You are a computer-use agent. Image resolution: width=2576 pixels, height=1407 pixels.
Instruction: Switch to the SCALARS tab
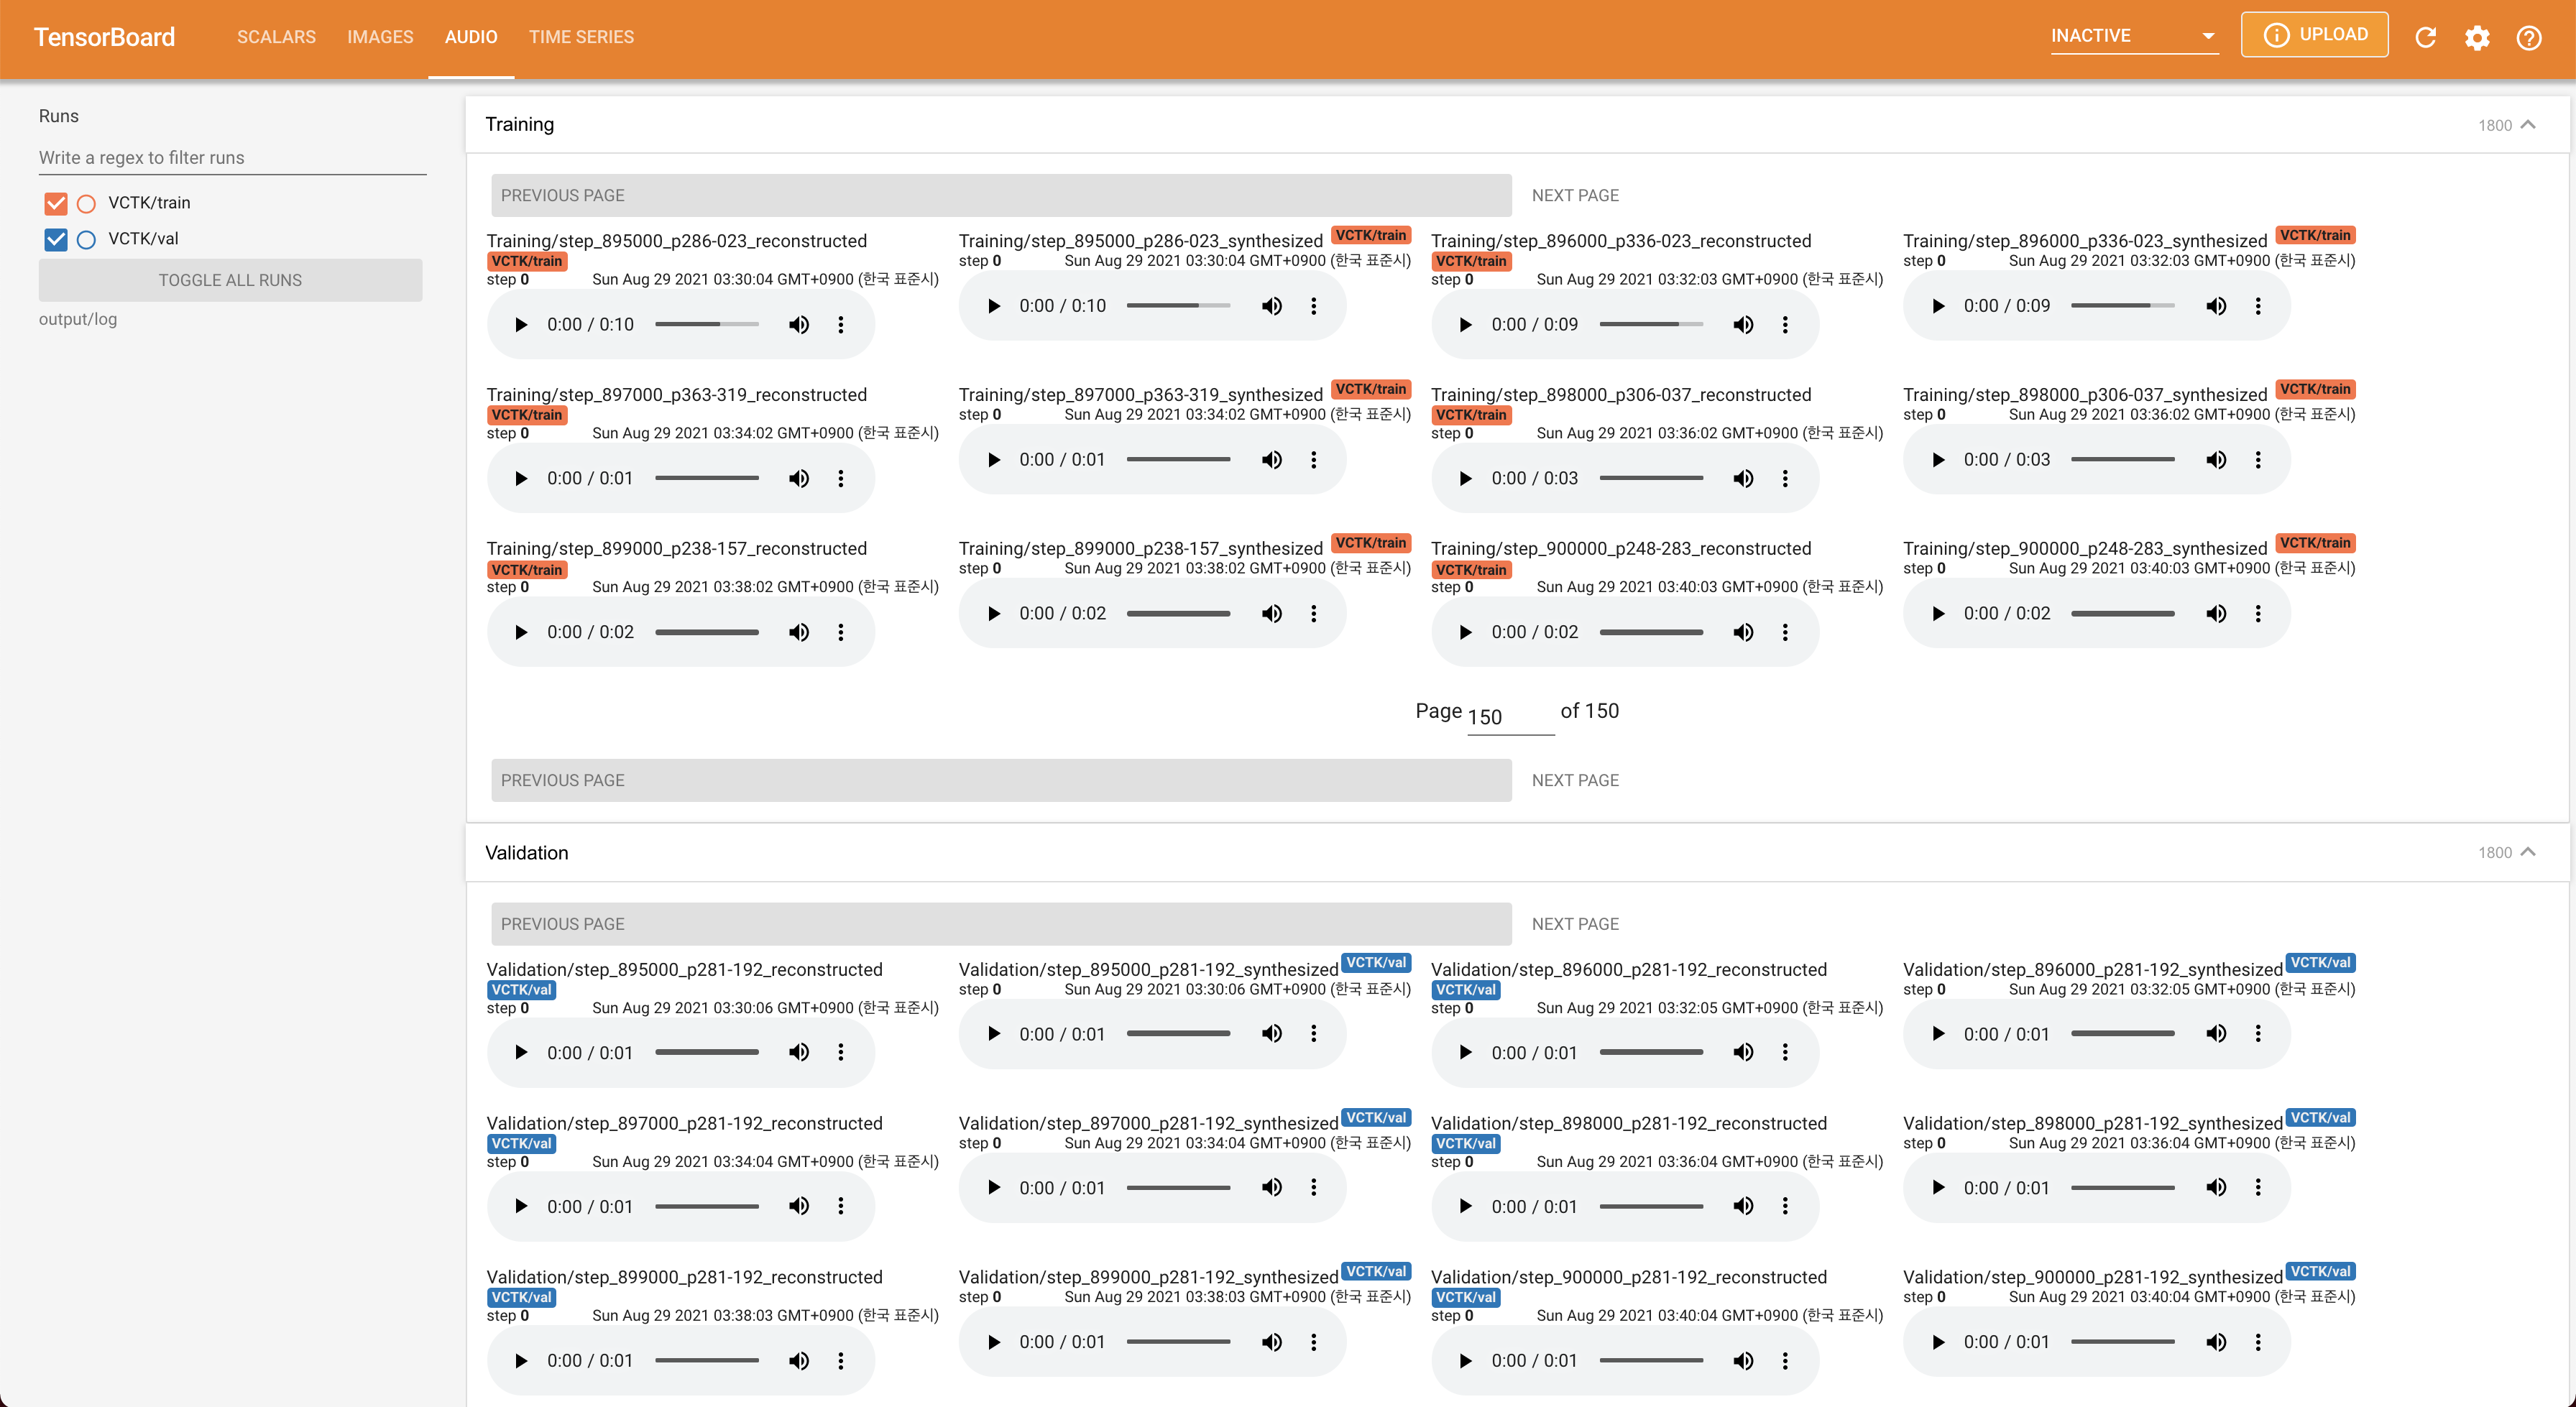pyautogui.click(x=276, y=37)
